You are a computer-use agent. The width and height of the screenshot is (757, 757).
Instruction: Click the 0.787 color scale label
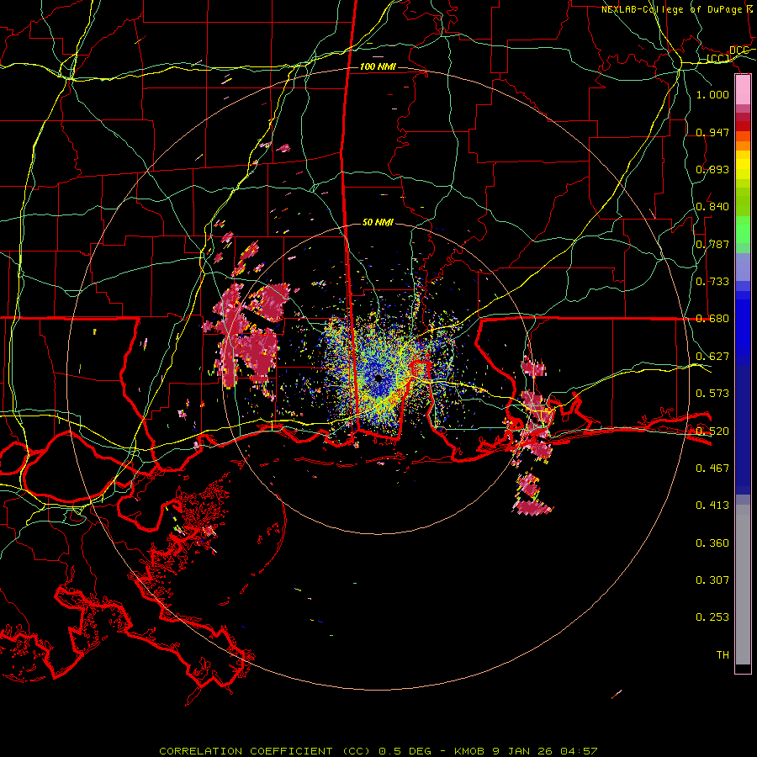coord(712,244)
